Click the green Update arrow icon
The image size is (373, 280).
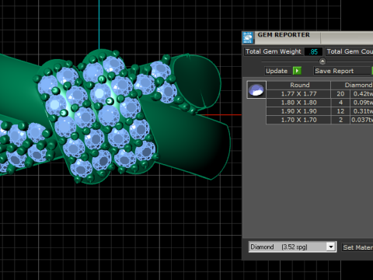tap(297, 71)
